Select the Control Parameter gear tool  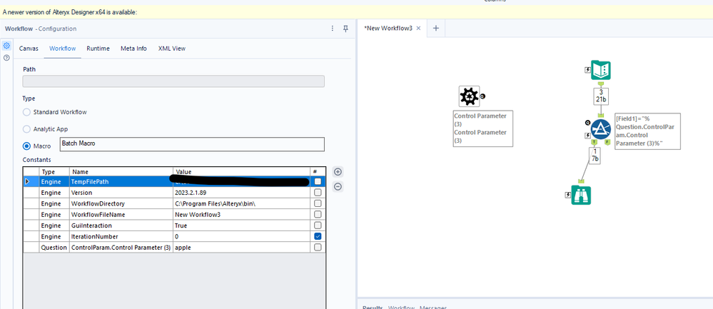[x=469, y=96]
